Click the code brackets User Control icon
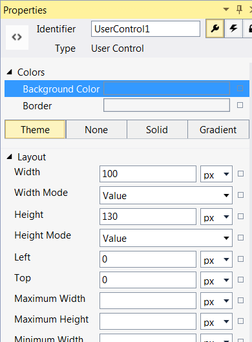This screenshot has height=342, width=252. (17, 37)
